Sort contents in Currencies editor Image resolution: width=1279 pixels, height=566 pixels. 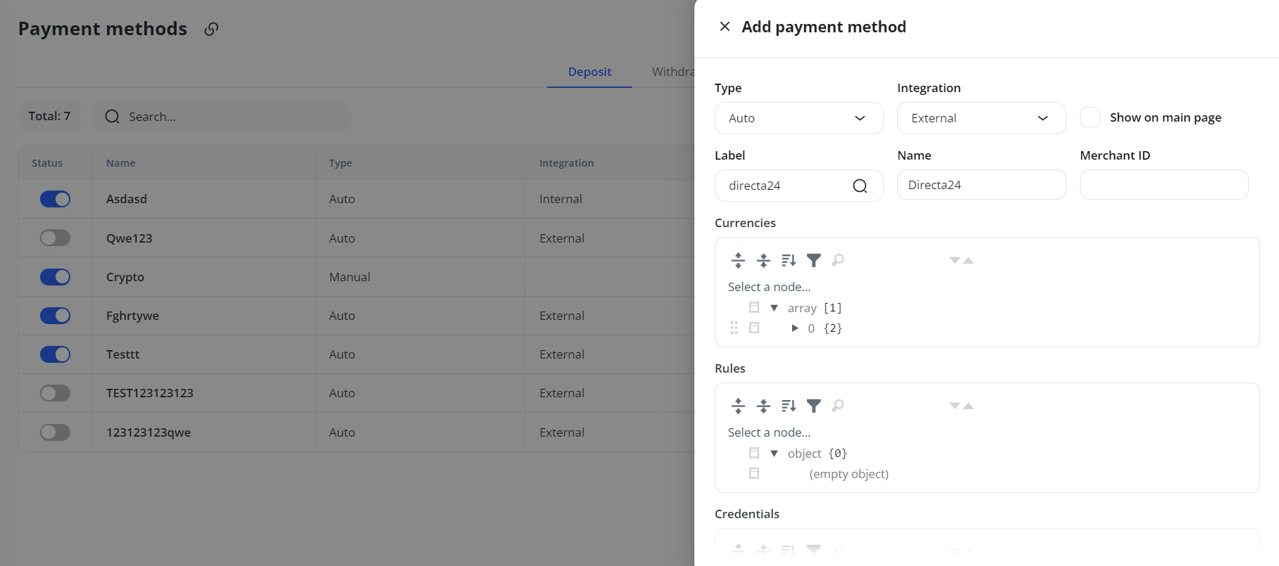tap(789, 260)
